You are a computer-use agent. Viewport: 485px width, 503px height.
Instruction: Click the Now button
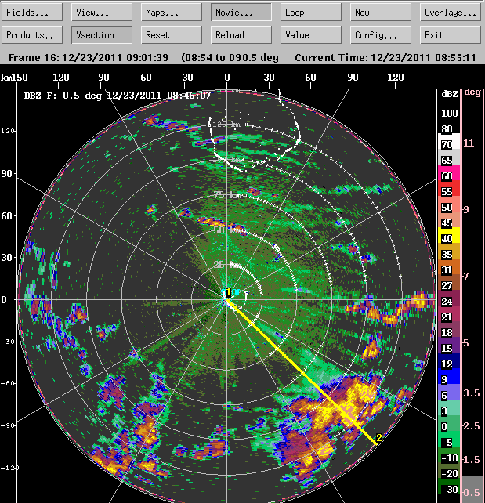(x=381, y=13)
